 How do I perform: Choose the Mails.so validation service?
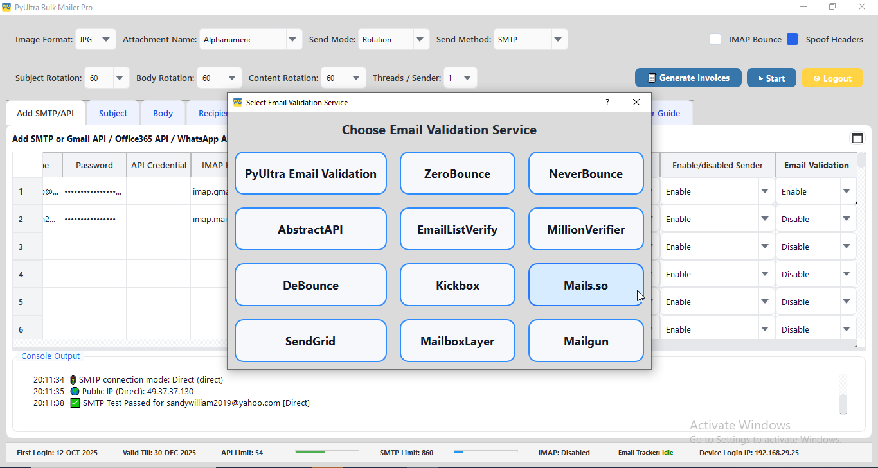point(586,284)
